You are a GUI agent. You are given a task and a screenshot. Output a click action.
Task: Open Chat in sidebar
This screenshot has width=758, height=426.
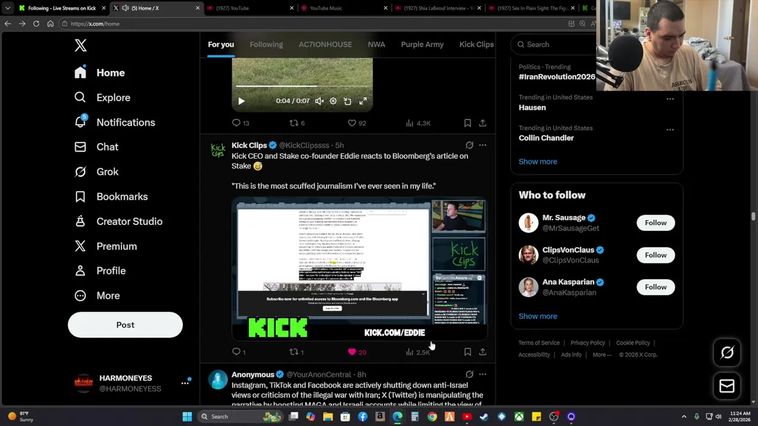click(x=97, y=147)
